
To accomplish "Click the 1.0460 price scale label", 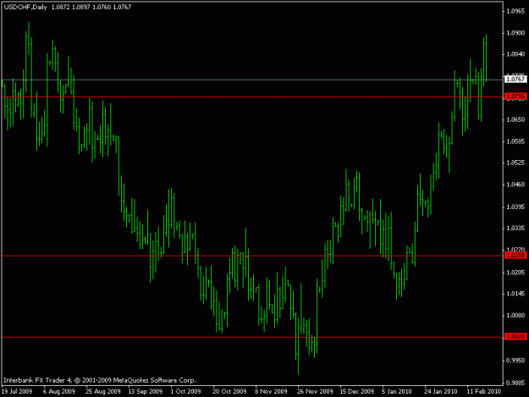I will (515, 185).
